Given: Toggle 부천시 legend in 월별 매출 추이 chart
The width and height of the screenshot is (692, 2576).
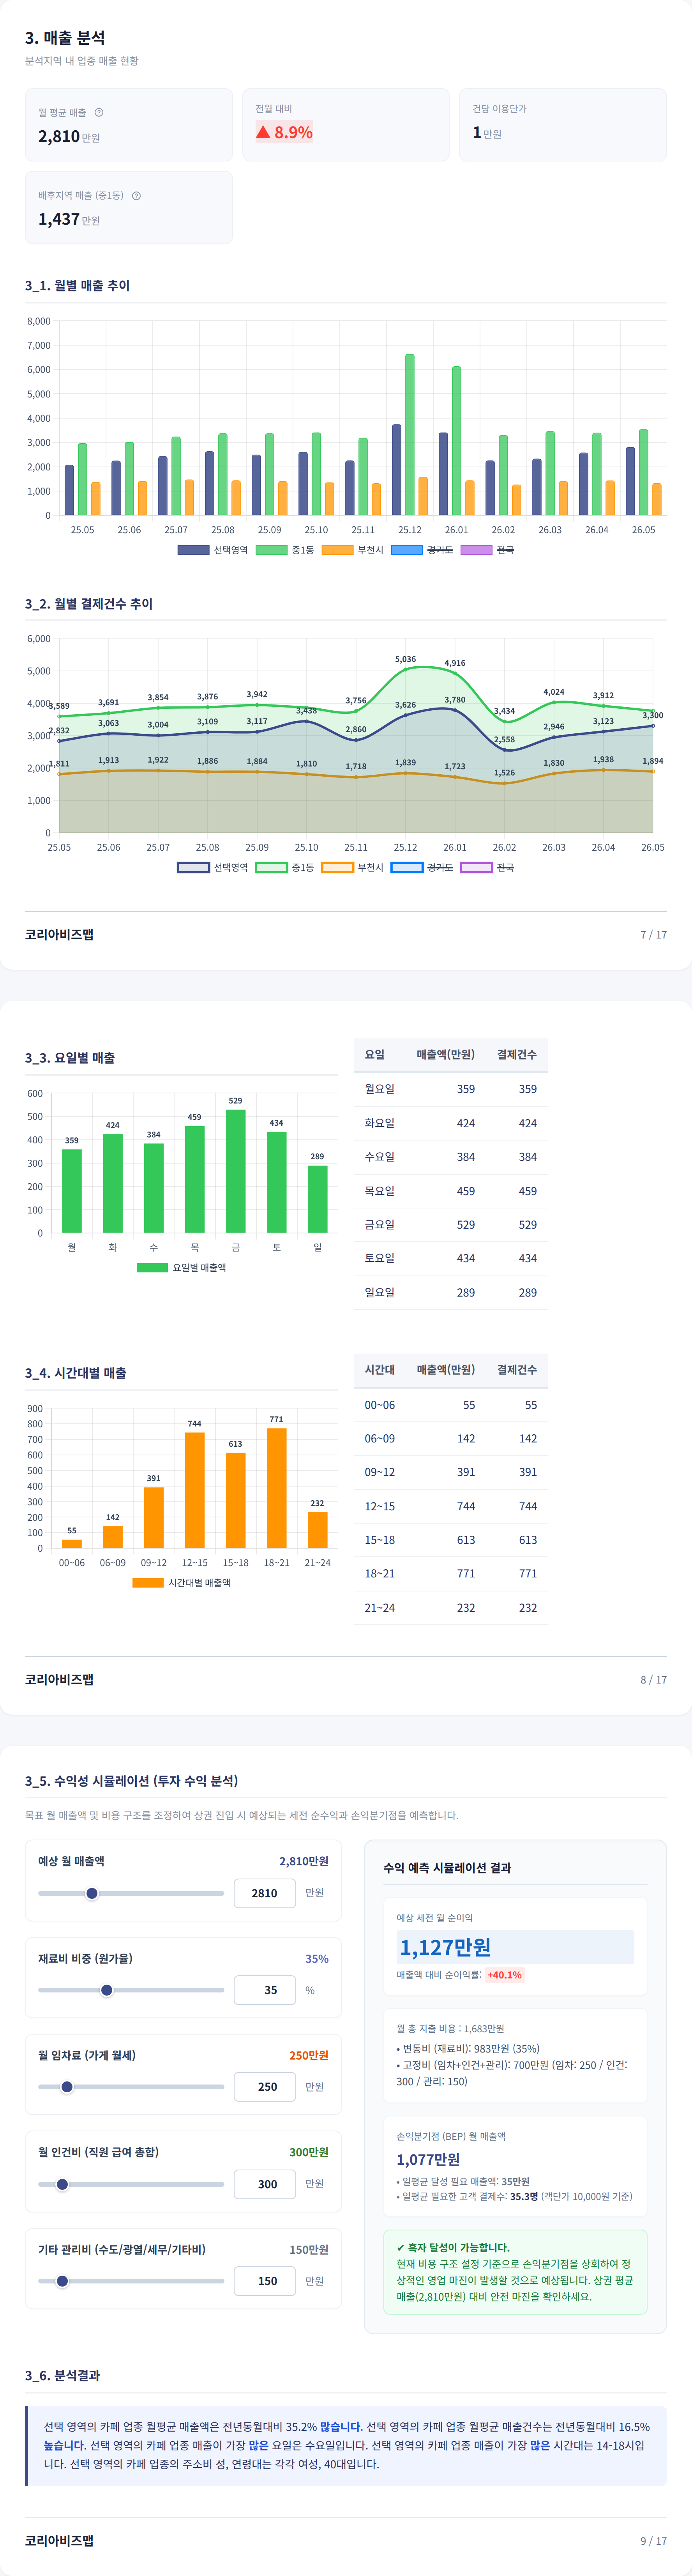Looking at the screenshot, I should pos(353,550).
